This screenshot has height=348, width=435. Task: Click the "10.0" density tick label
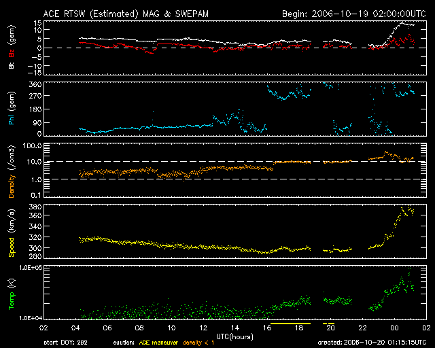coord(34,162)
